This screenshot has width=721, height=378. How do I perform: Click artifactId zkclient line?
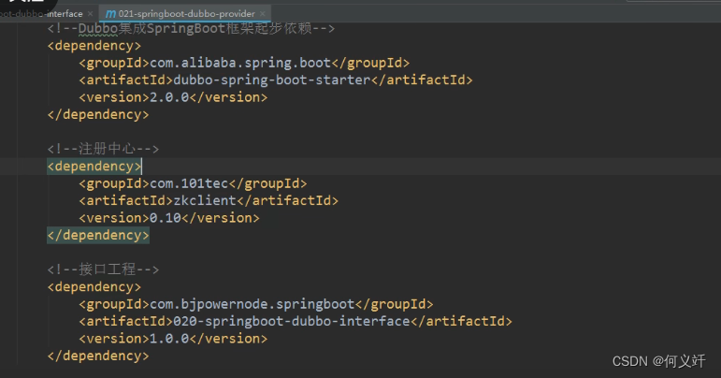pyautogui.click(x=209, y=200)
